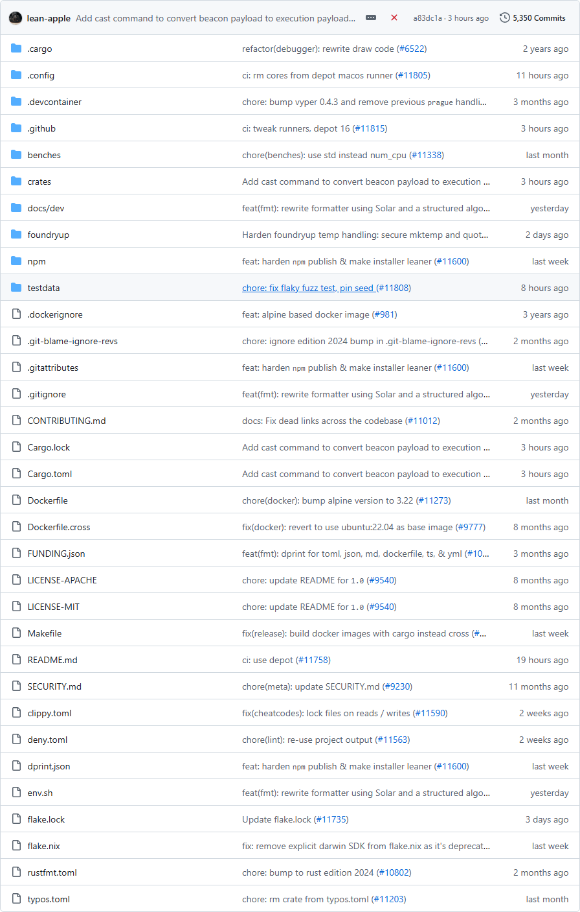
Task: Click the folder icon beside crates
Action: (16, 181)
